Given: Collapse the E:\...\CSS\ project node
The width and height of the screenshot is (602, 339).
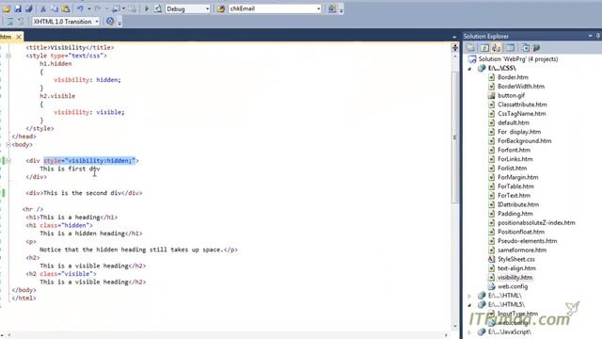Looking at the screenshot, I should tap(469, 69).
